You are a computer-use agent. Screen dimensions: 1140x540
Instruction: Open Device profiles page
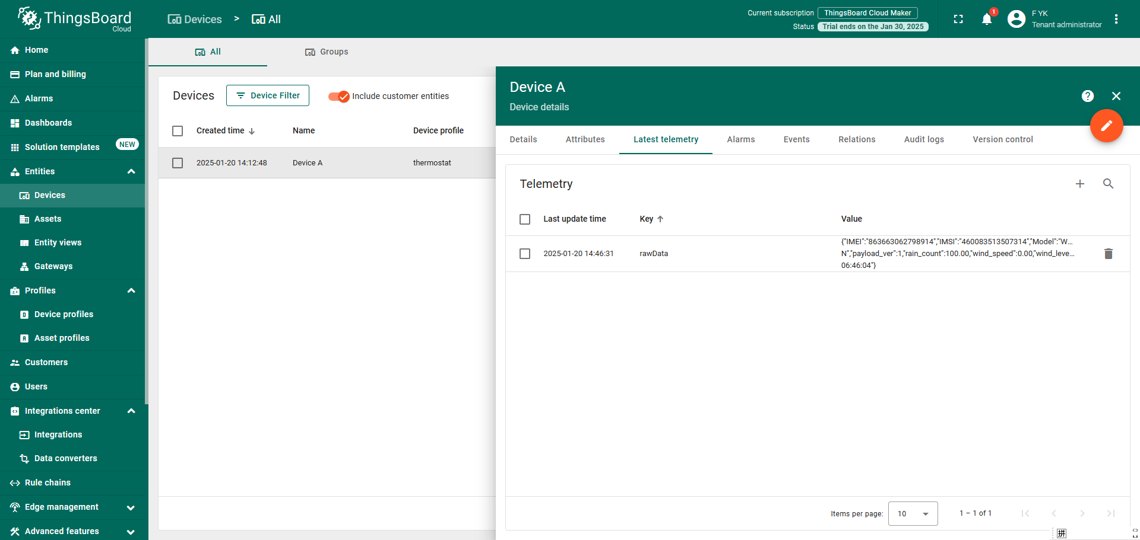pyautogui.click(x=72, y=314)
